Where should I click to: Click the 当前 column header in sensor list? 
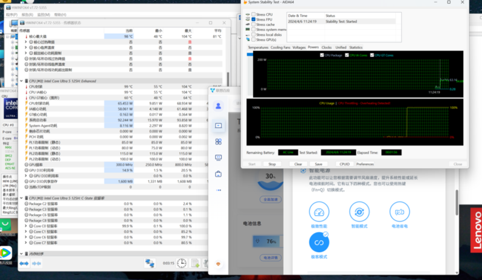point(119,30)
